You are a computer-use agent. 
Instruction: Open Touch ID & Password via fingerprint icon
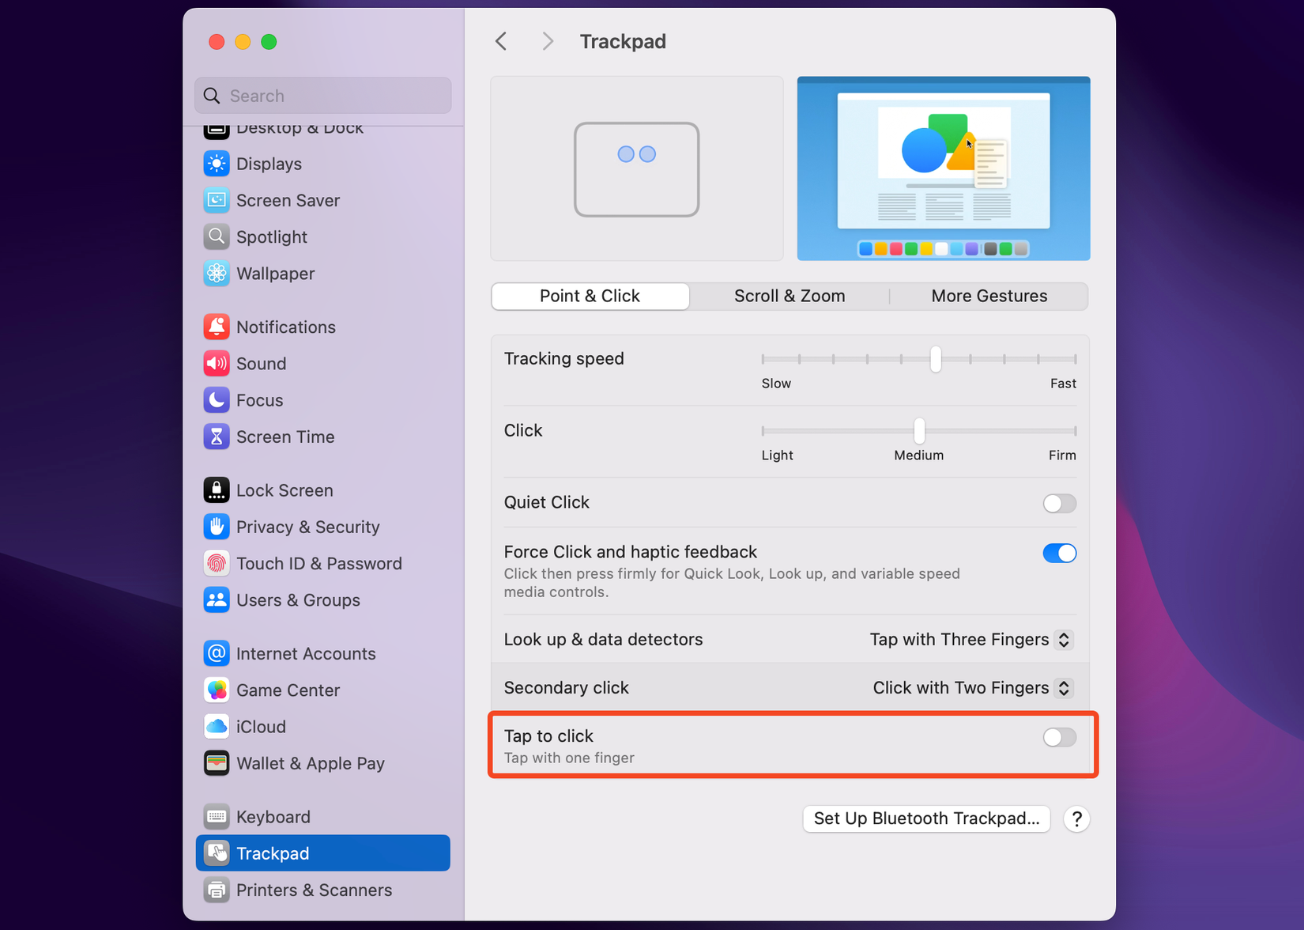(217, 563)
